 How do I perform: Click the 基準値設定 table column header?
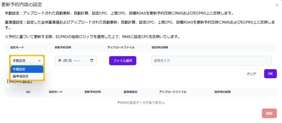(131, 92)
